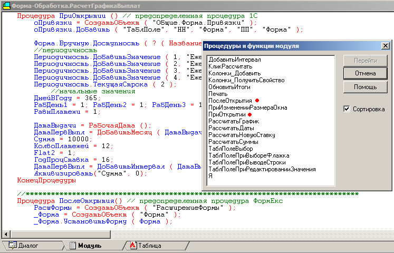Open the Таблица tab
Viewport: 394px width, 253px height.
(149, 246)
